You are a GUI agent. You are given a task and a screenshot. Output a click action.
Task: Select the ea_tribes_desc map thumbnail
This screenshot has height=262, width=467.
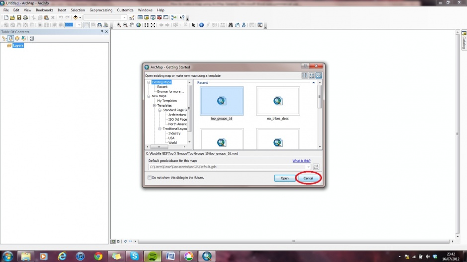[x=278, y=101]
